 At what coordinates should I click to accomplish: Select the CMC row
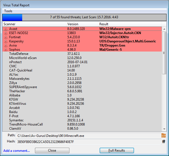(82, 66)
